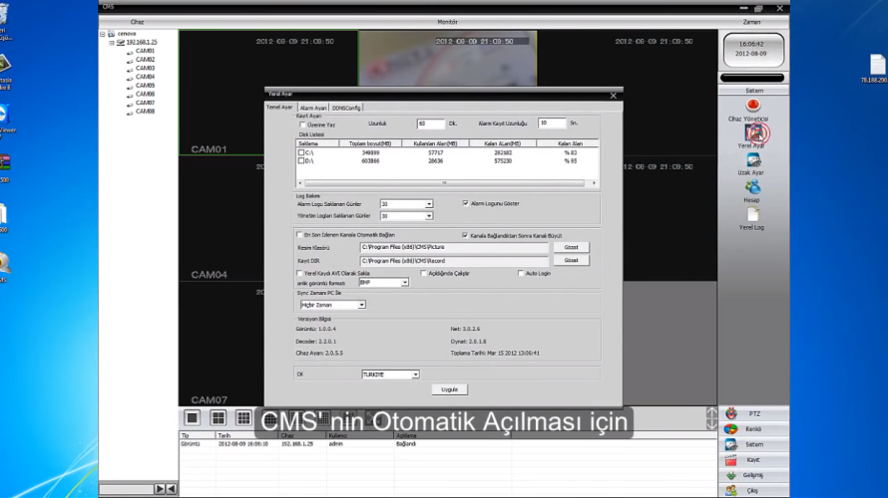This screenshot has height=498, width=888.
Task: Uncheck the Alarm Logunu Göster checkbox
Action: tap(465, 203)
